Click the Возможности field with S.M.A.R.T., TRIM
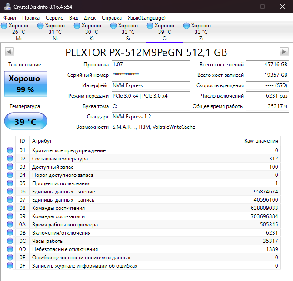 pos(200,127)
